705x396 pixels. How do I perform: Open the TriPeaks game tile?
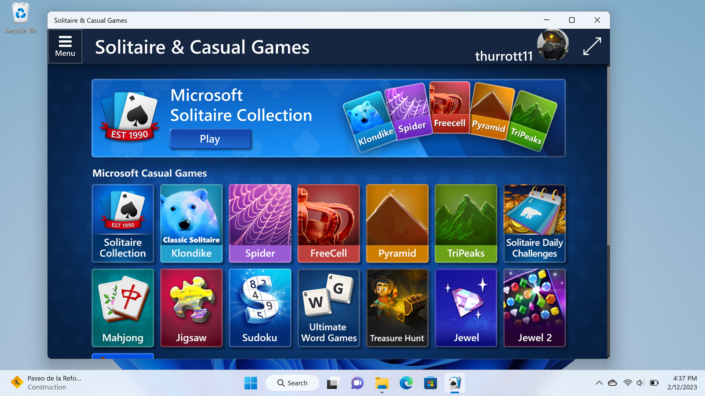pos(466,223)
